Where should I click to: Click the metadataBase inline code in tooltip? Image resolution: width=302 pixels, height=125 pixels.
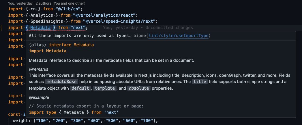click(x=62, y=82)
